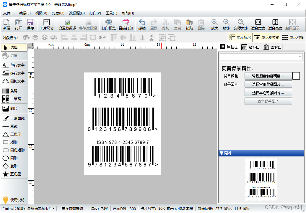Image resolution: width=306 pixels, height=213 pixels.
Task: Select the 直线 line tool
Action: click(x=14, y=126)
